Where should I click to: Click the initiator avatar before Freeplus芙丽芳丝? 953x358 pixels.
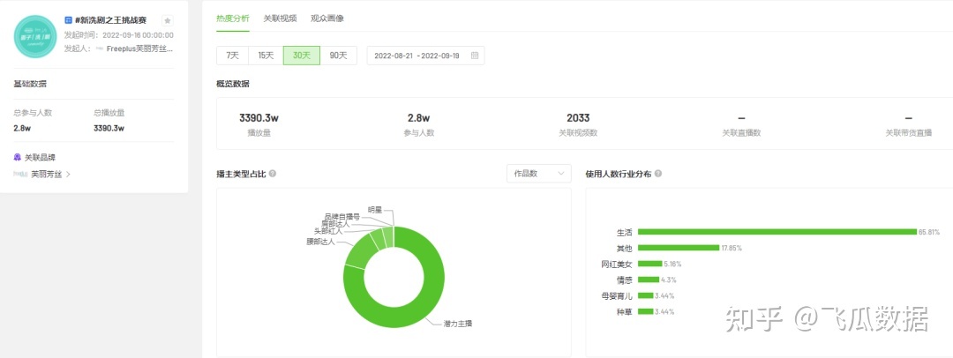point(99,49)
